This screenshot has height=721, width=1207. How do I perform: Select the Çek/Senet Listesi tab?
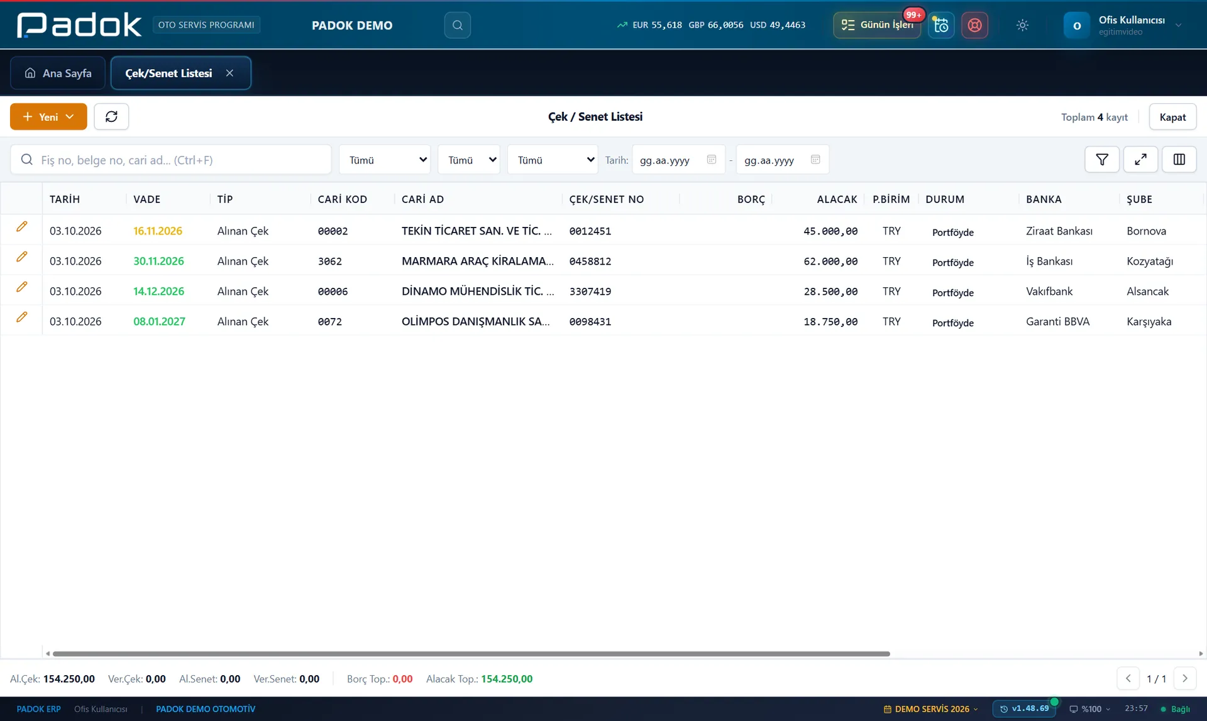pyautogui.click(x=168, y=73)
